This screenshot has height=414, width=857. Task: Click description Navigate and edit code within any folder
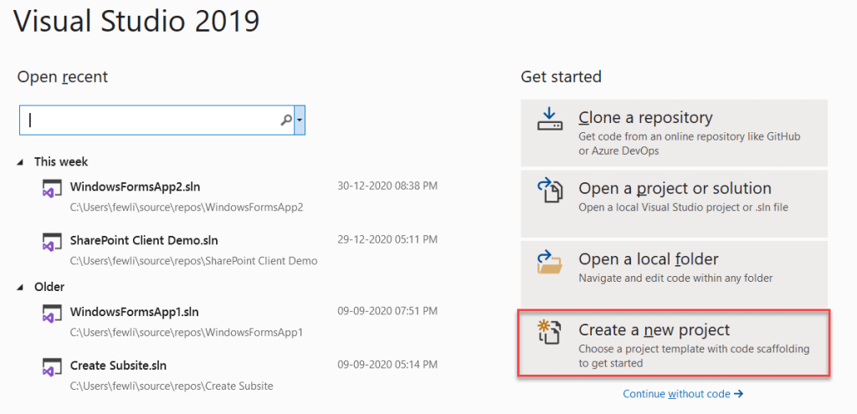coord(675,278)
